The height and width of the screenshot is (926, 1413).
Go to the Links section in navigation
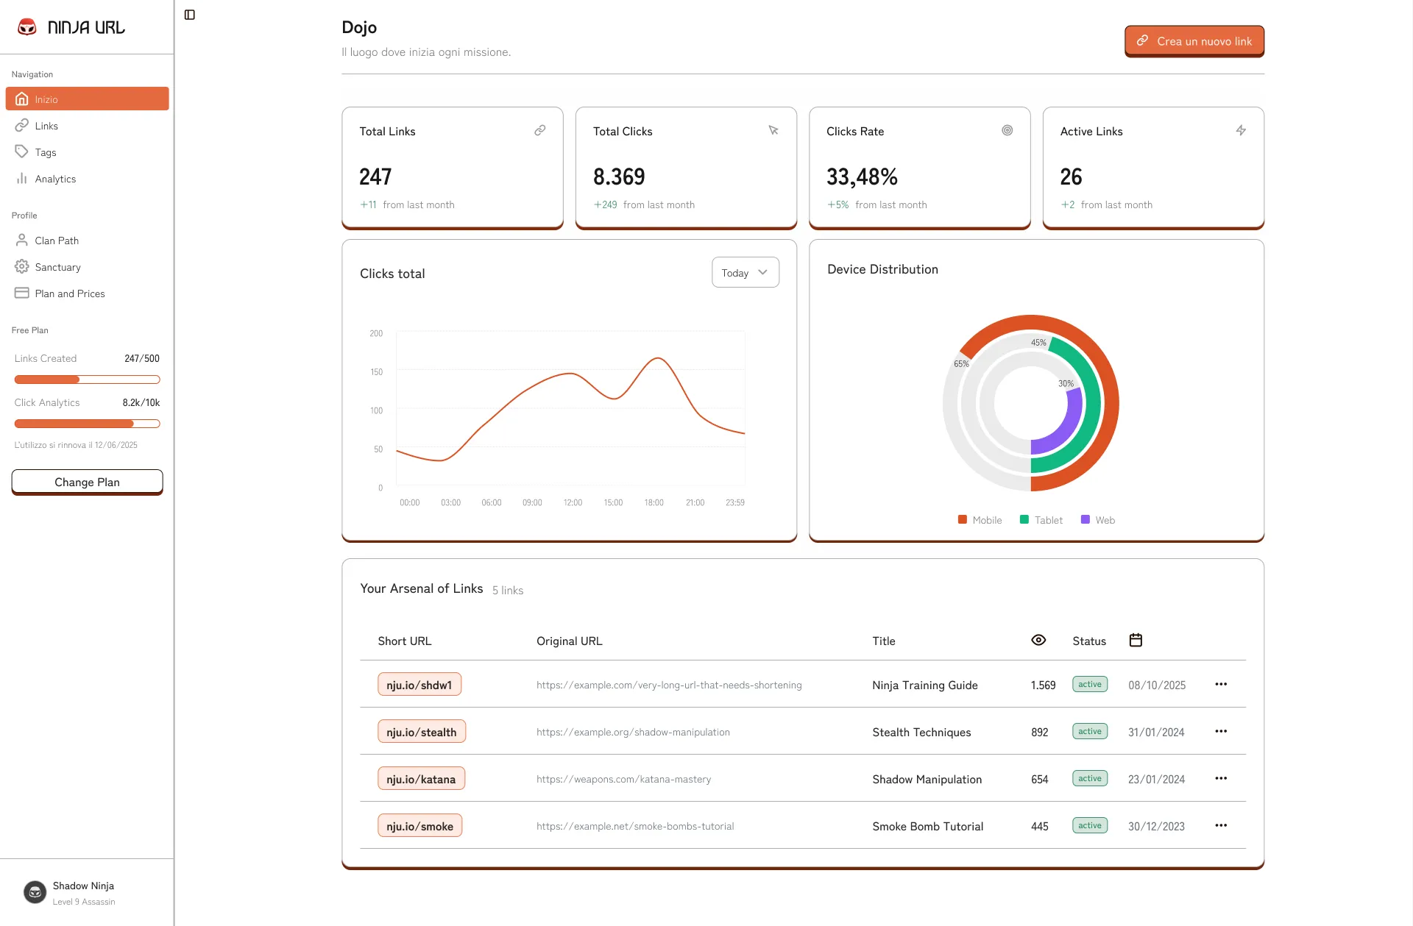46,125
